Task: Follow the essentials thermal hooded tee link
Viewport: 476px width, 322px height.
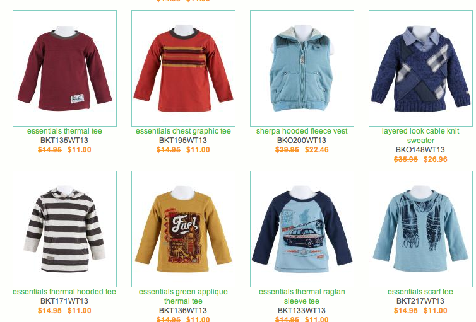Action: pyautogui.click(x=64, y=292)
